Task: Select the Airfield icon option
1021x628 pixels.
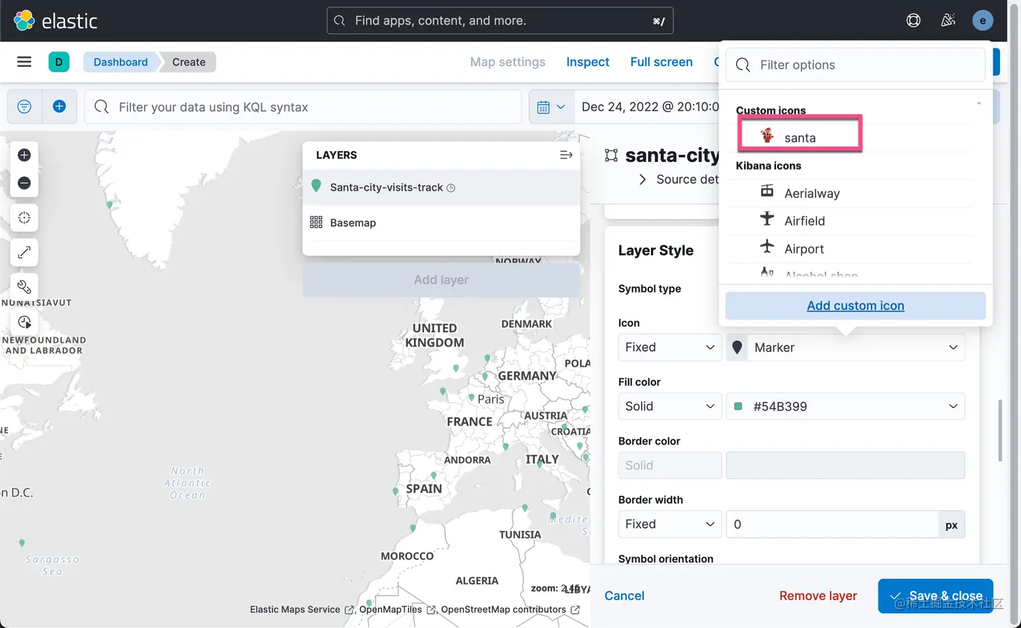Action: click(x=849, y=221)
